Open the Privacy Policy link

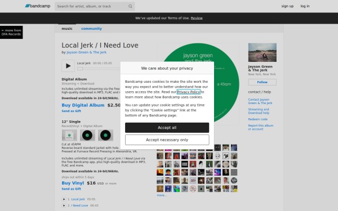pyautogui.click(x=188, y=92)
